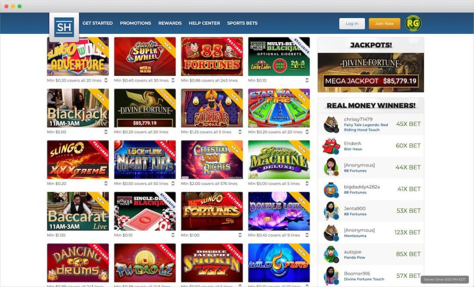This screenshot has width=474, height=287.
Task: Click the Log In button
Action: coord(352,24)
